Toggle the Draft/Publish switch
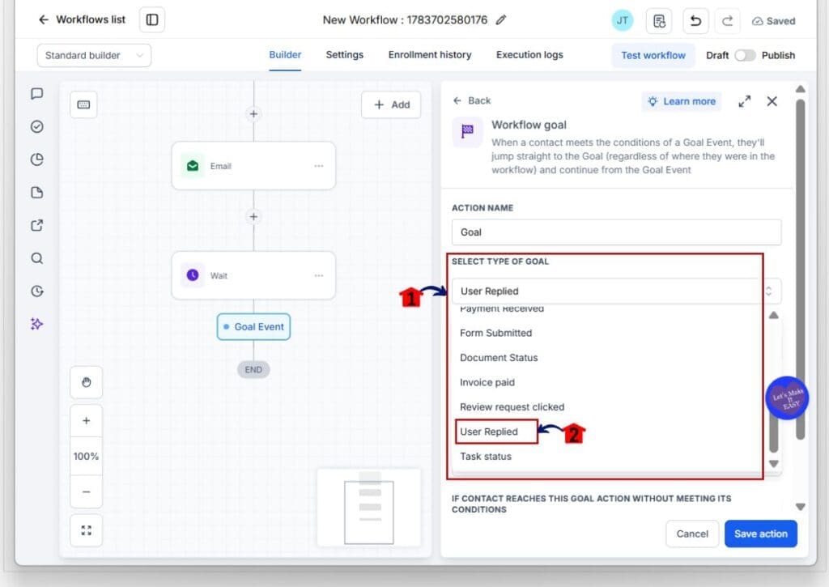 tap(745, 56)
